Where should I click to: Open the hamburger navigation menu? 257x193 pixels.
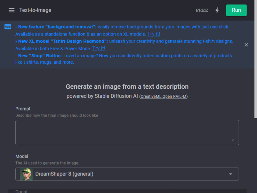point(11,10)
